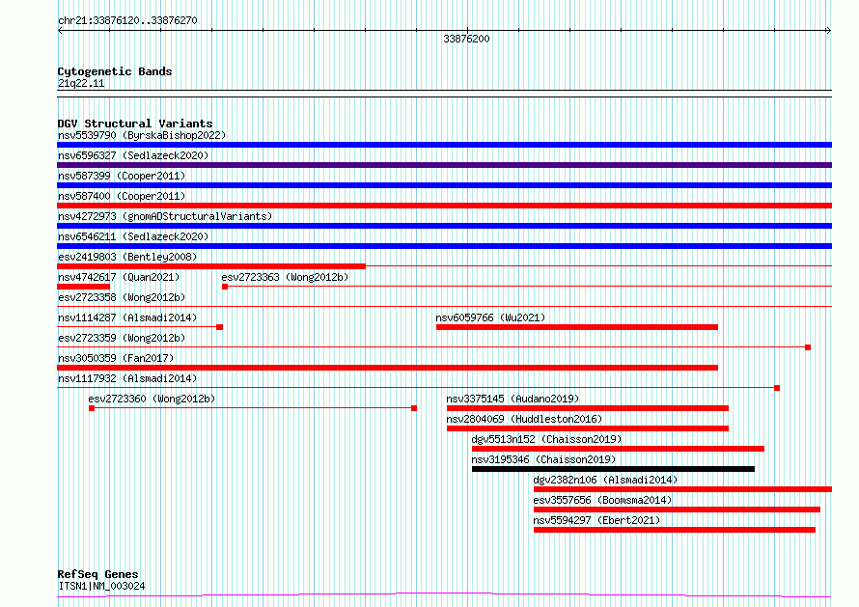
Task: Click left red marker of esv2723360
Action: tap(92, 408)
